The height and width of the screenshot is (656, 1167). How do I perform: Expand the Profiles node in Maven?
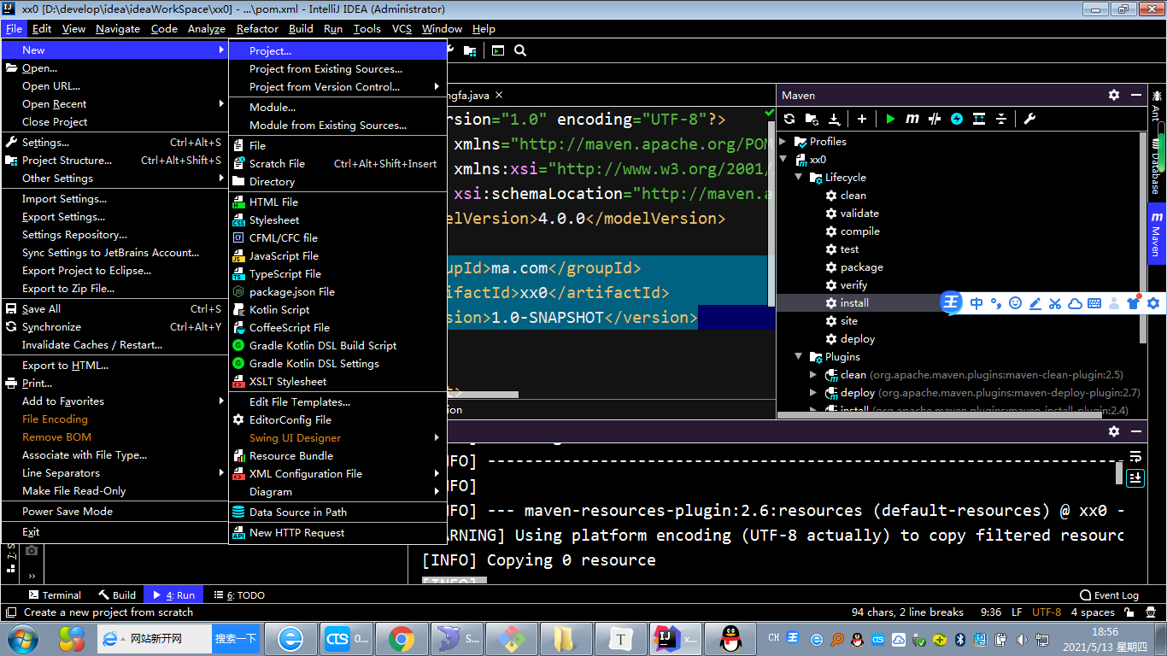pyautogui.click(x=783, y=141)
